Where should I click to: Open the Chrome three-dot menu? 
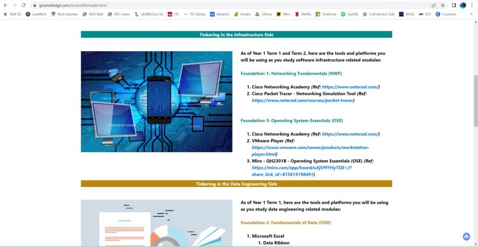(x=472, y=5)
